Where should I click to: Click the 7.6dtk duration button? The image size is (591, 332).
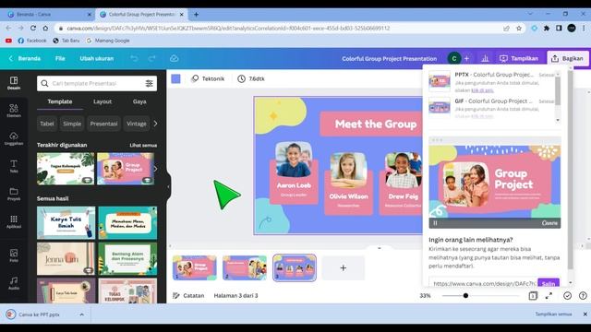point(251,78)
